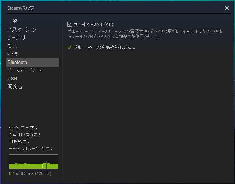Viewport: 235px width, 184px height.
Task: Open the ベースステーション settings tab
Action: pyautogui.click(x=24, y=70)
